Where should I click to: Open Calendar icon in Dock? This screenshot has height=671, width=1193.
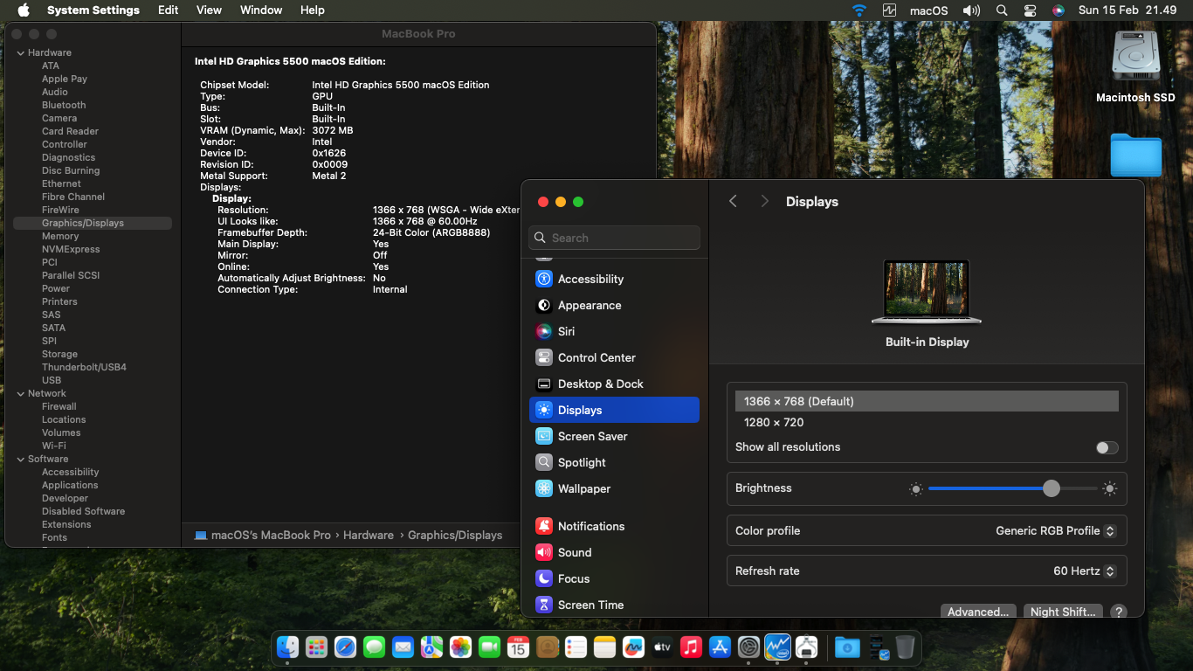(x=518, y=647)
